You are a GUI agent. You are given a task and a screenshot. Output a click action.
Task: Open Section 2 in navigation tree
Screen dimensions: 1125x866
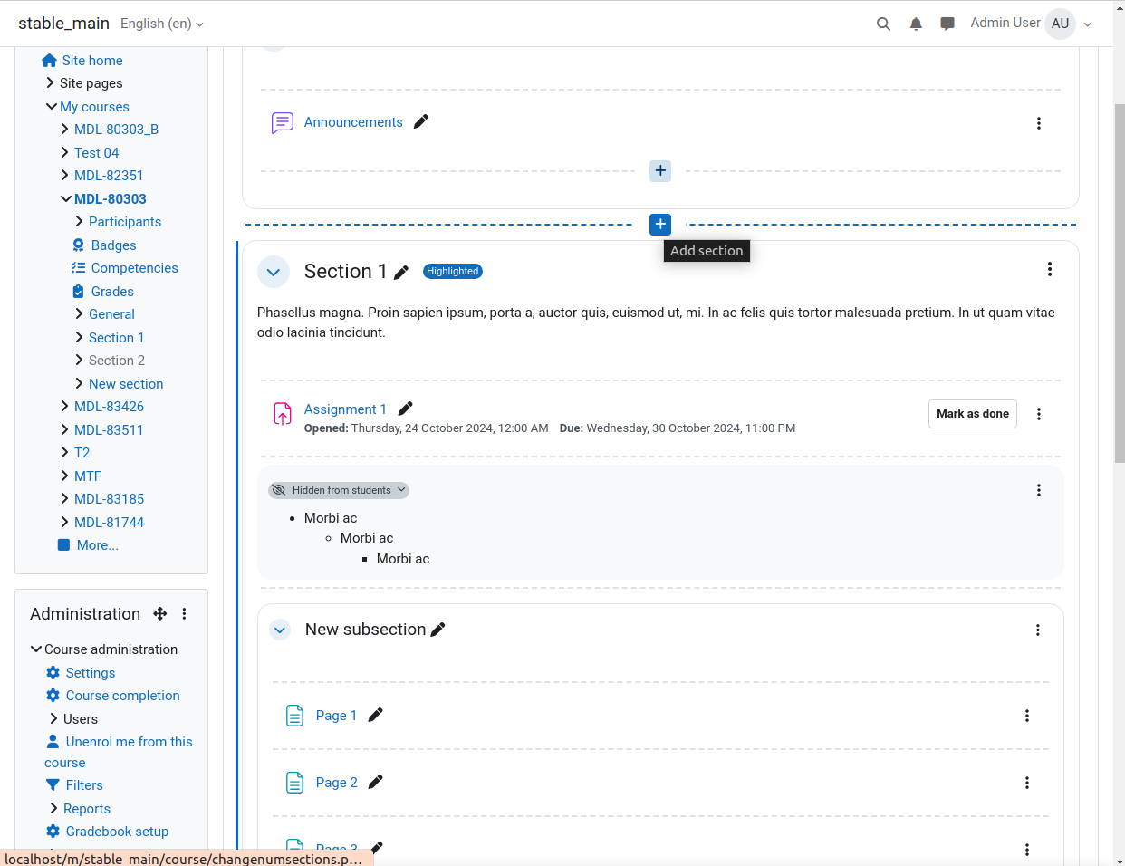point(117,361)
